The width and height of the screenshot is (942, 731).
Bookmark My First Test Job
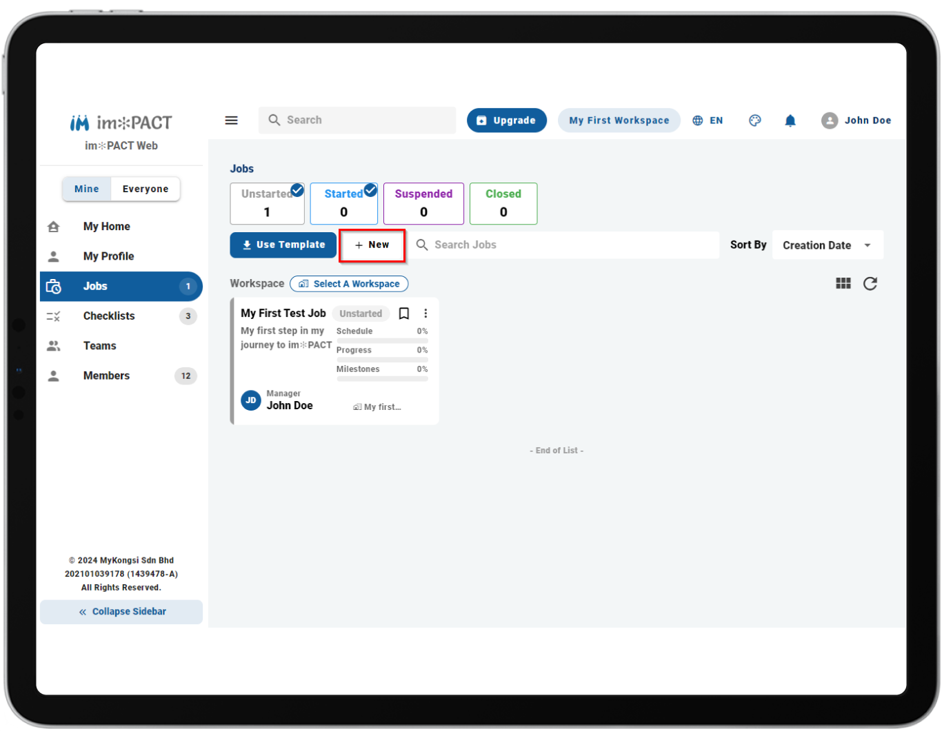pyautogui.click(x=404, y=313)
